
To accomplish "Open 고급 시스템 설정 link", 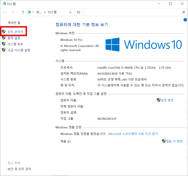I will [x=19, y=50].
